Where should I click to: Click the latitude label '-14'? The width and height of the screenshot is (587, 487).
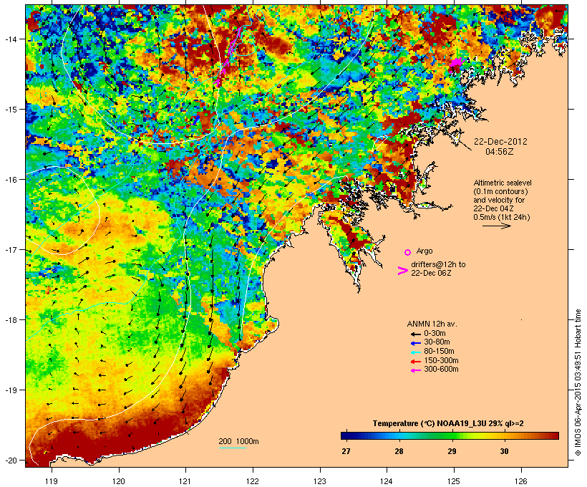(x=10, y=39)
